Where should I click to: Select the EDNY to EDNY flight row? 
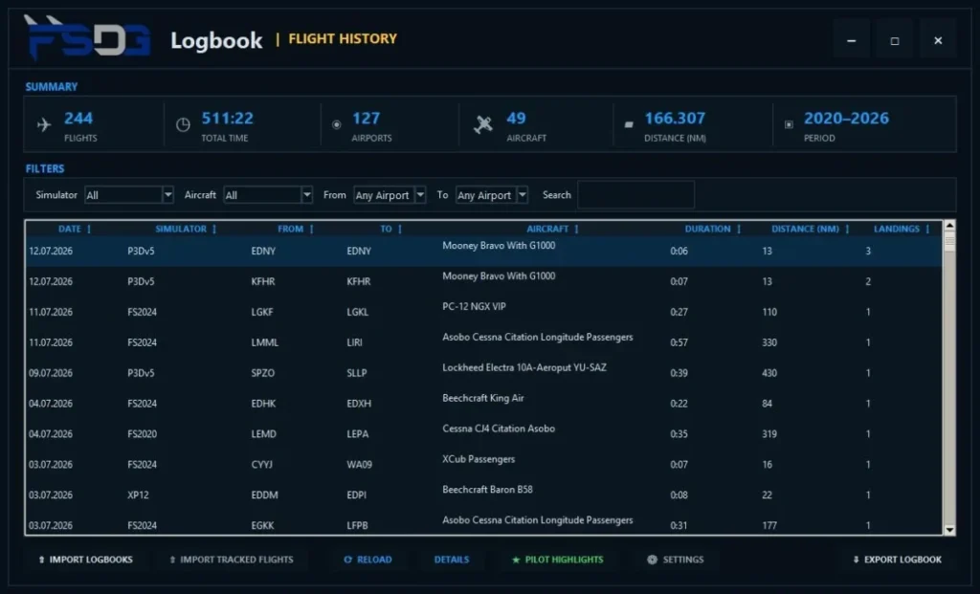pyautogui.click(x=483, y=252)
